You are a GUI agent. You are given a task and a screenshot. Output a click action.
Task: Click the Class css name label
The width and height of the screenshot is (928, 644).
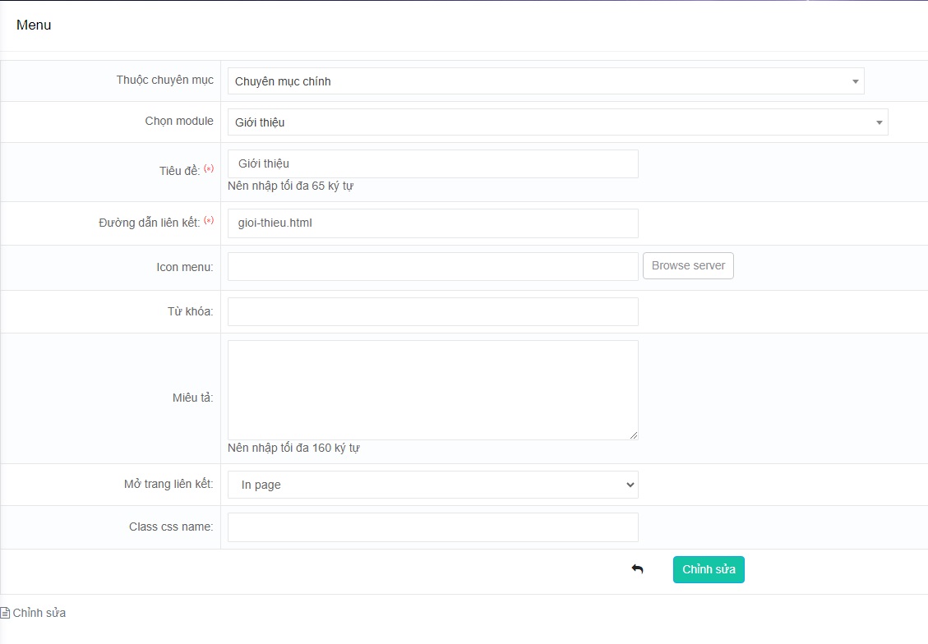tap(171, 527)
